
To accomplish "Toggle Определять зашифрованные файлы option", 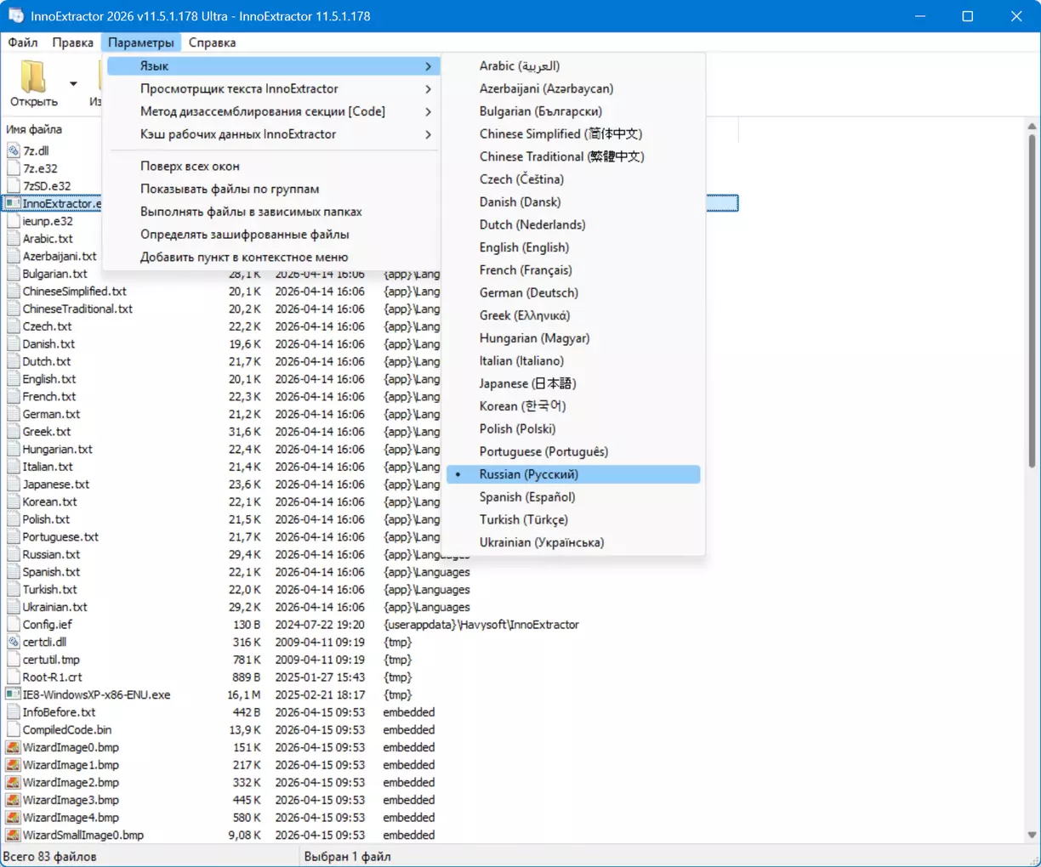I will [244, 234].
